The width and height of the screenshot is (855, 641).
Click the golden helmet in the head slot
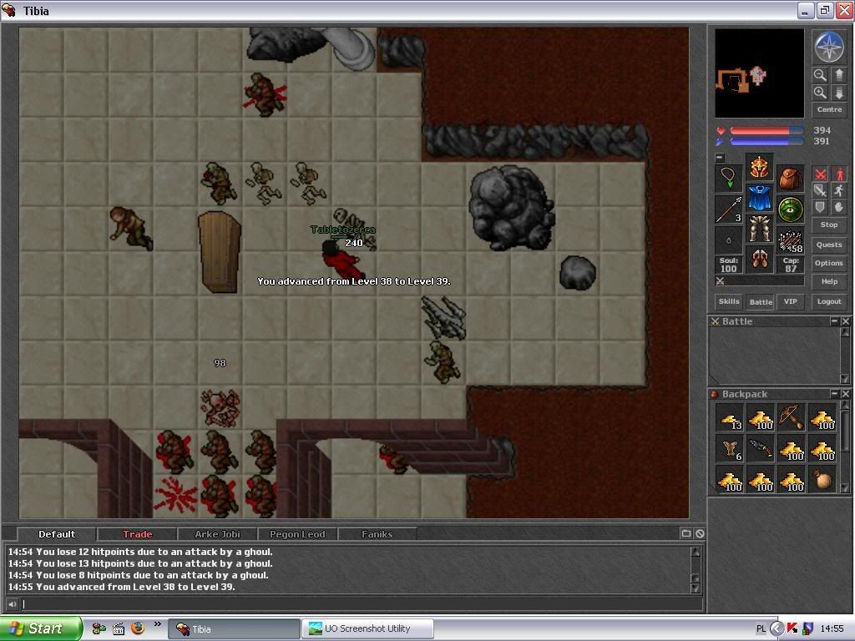click(759, 167)
